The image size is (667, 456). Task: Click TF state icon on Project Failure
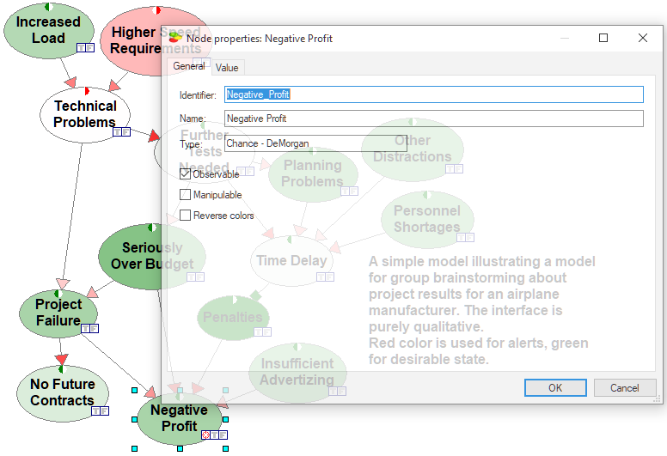pos(89,328)
